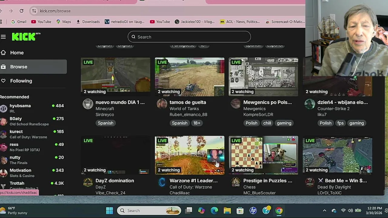Click the 18+ tag under Ruben_elmanco_88
Screen dimensions: 388x218
coord(197,123)
